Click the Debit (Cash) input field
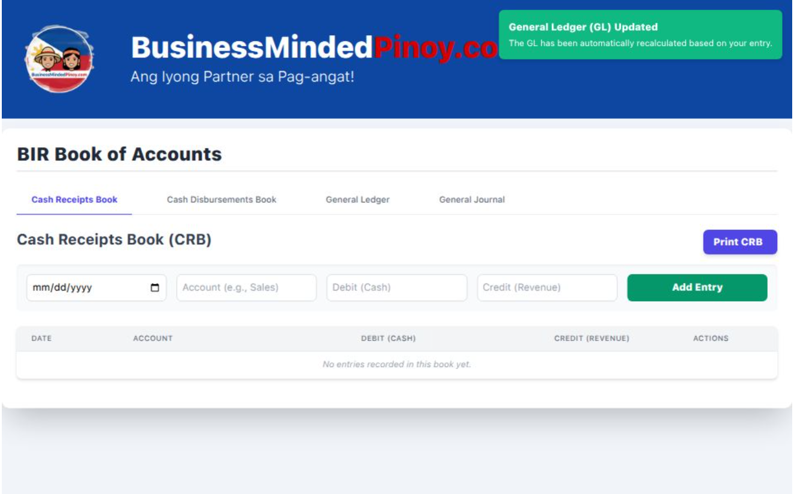The width and height of the screenshot is (794, 494). (396, 287)
